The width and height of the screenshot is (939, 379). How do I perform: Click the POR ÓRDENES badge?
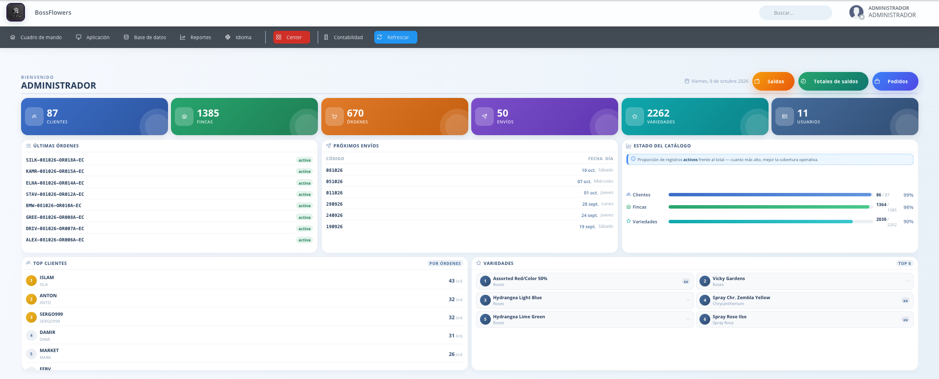click(445, 263)
